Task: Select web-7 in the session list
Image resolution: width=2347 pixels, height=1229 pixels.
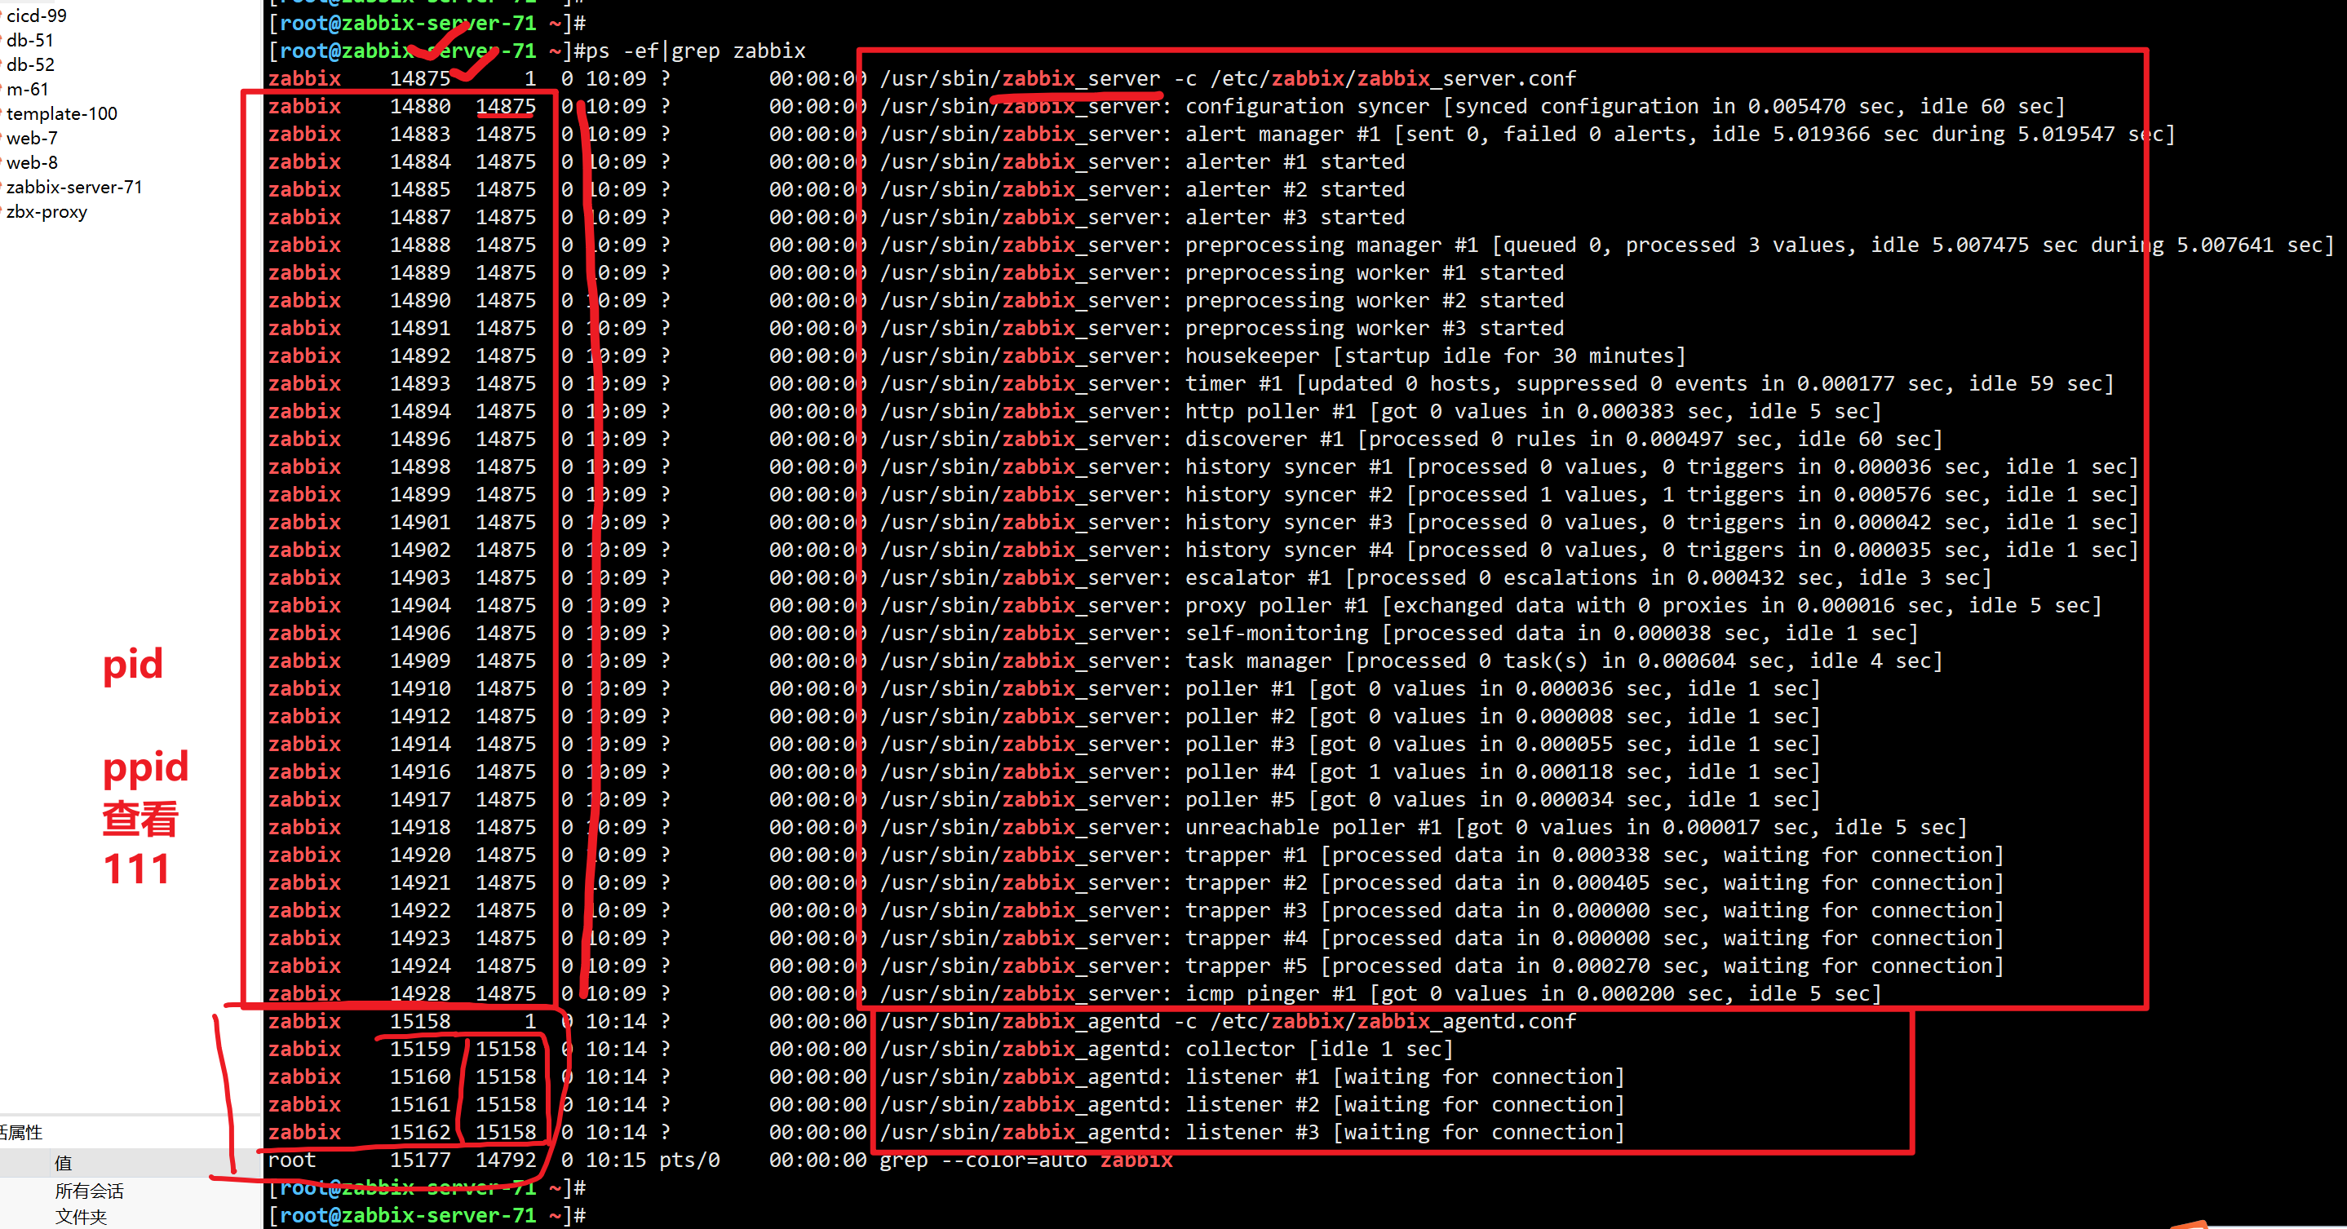Action: [x=32, y=139]
